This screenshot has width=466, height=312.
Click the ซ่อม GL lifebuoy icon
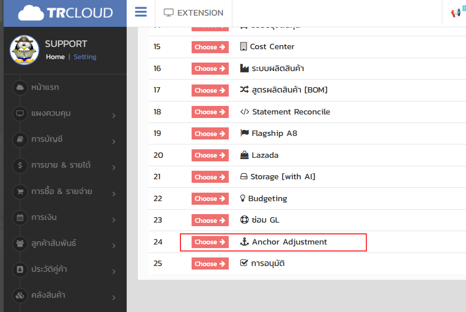click(244, 219)
